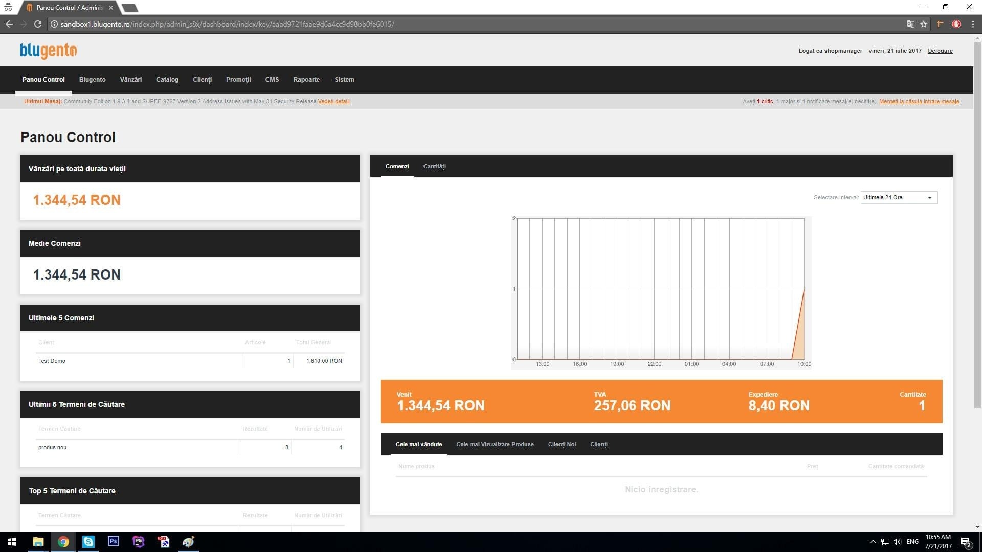Open the Vânzări menu

tap(131, 80)
